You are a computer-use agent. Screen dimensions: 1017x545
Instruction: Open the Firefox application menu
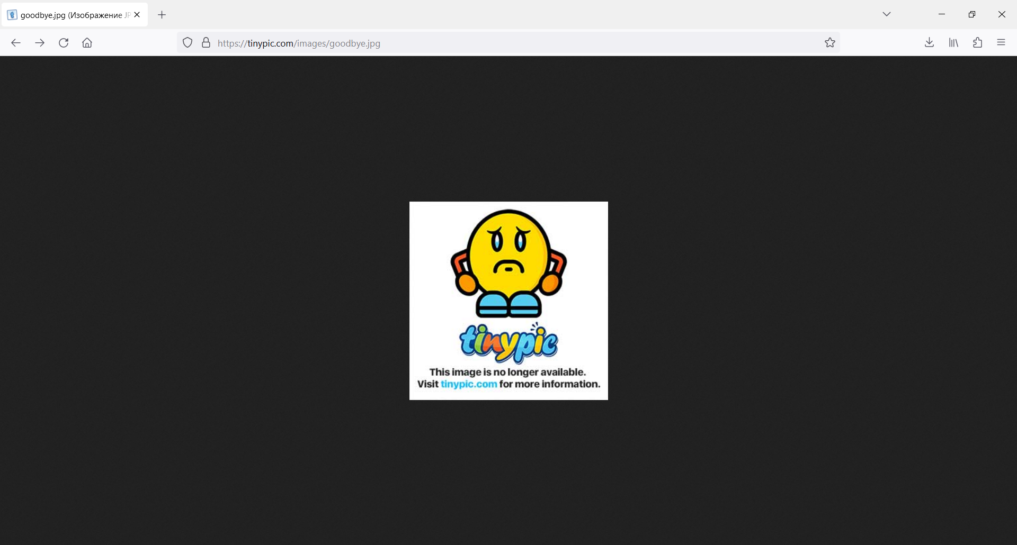point(1001,43)
